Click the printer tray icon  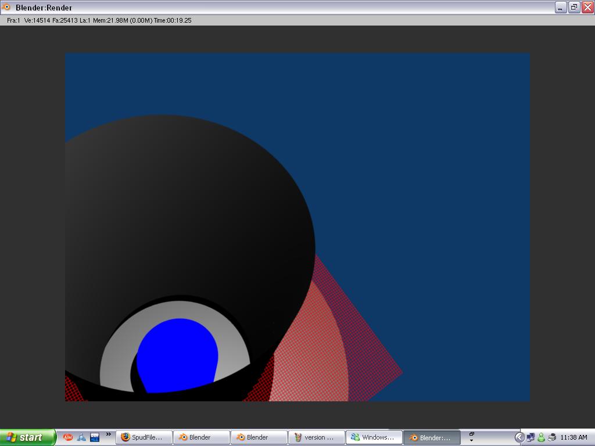pos(551,437)
